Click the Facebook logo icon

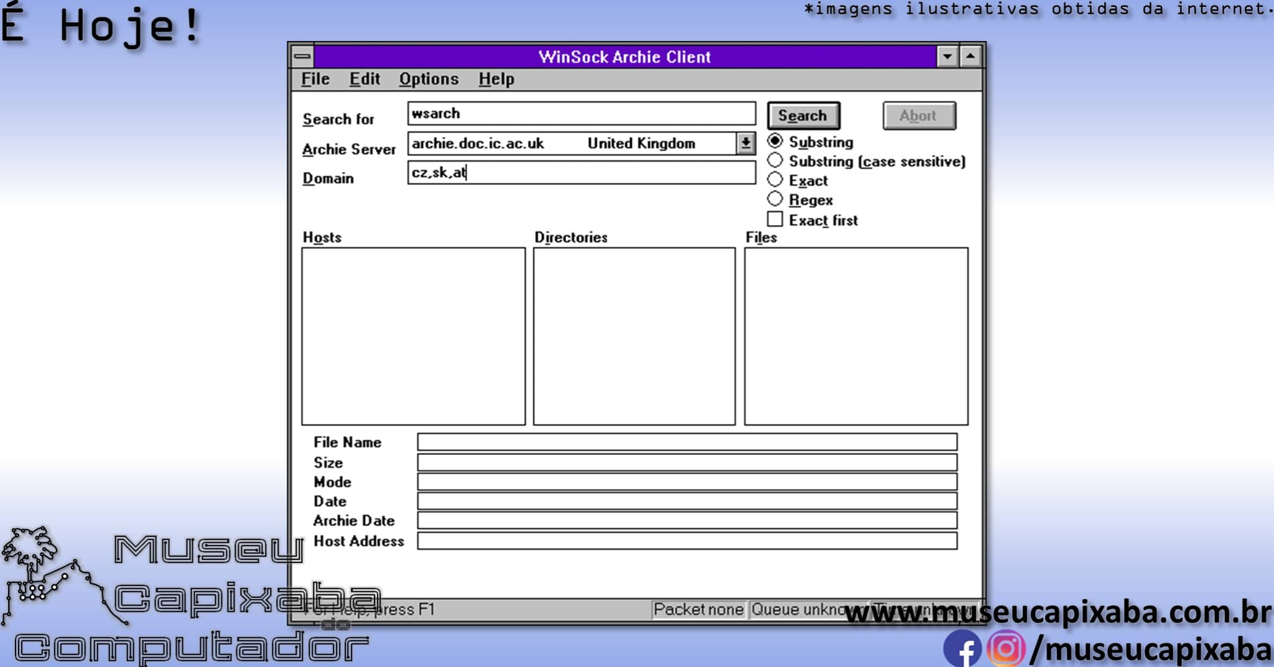[x=962, y=649]
